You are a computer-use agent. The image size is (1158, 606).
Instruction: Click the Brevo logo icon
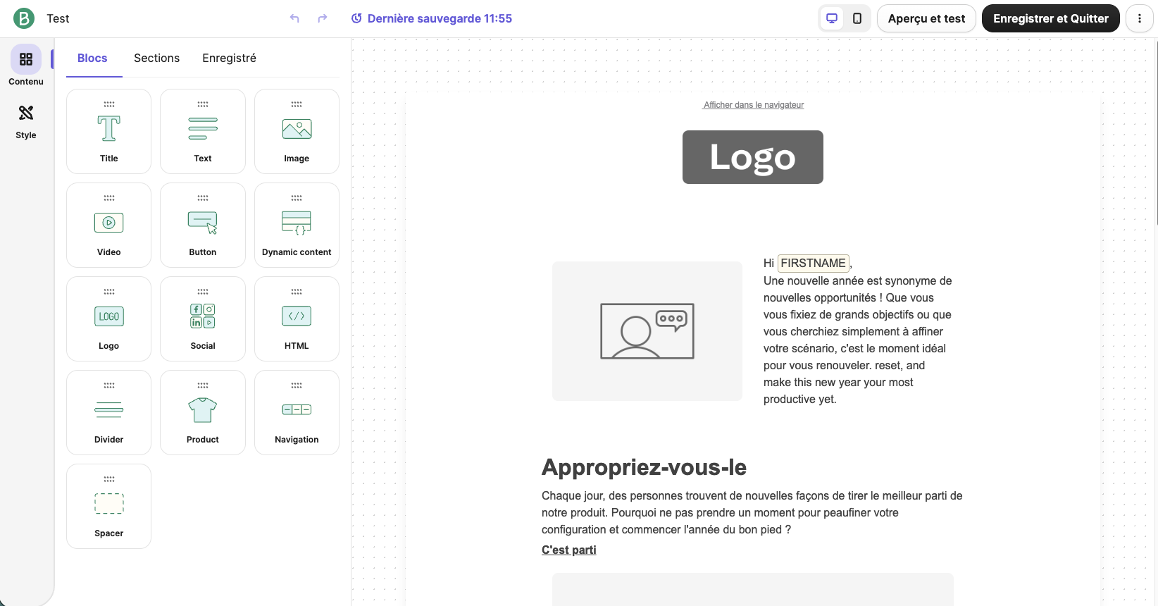(x=24, y=18)
